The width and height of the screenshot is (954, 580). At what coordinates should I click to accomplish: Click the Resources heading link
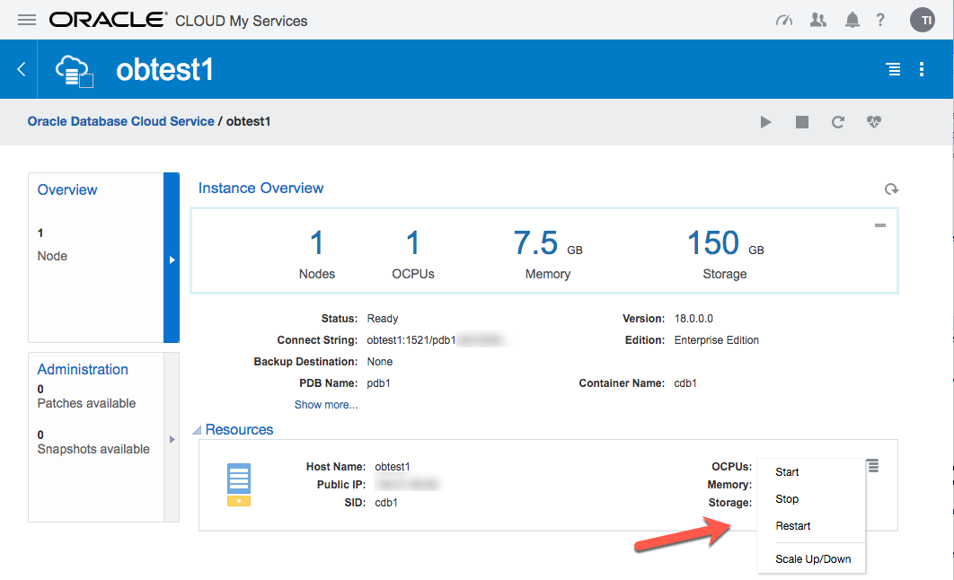239,430
